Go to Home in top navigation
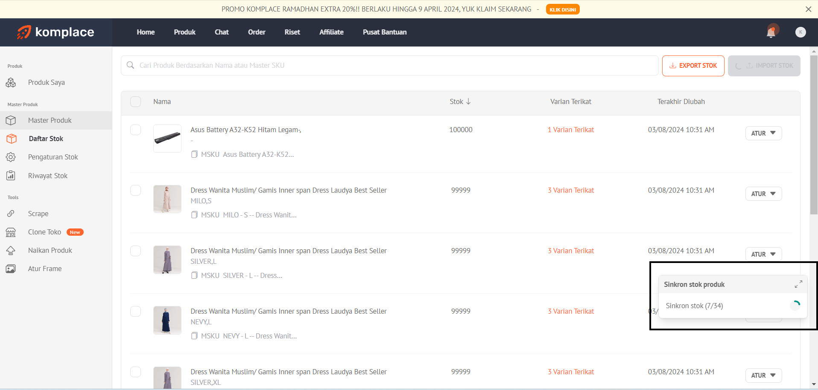This screenshot has width=818, height=390. tap(146, 32)
